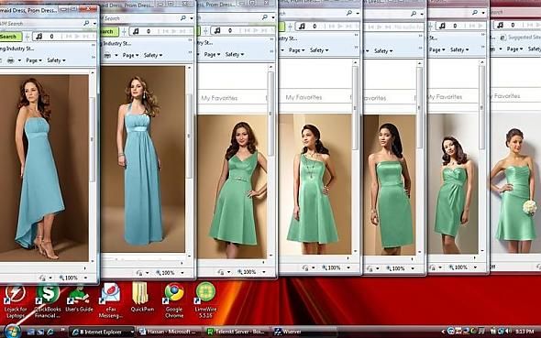Open the zoom level dropdown in blue high-low dress window
The height and width of the screenshot is (338, 541).
point(85,278)
